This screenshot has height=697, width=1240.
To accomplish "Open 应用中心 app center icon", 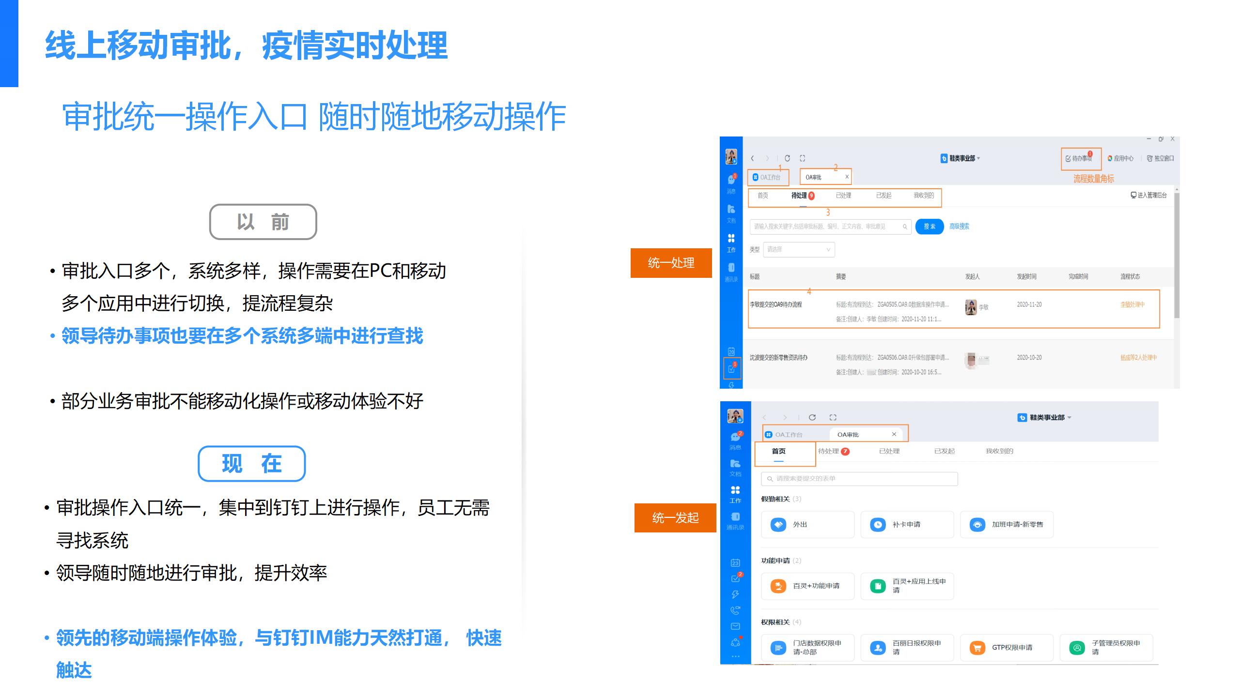I will (1120, 158).
